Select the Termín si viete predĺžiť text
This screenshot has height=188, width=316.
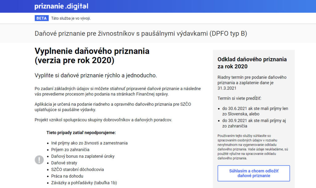[x=239, y=98]
